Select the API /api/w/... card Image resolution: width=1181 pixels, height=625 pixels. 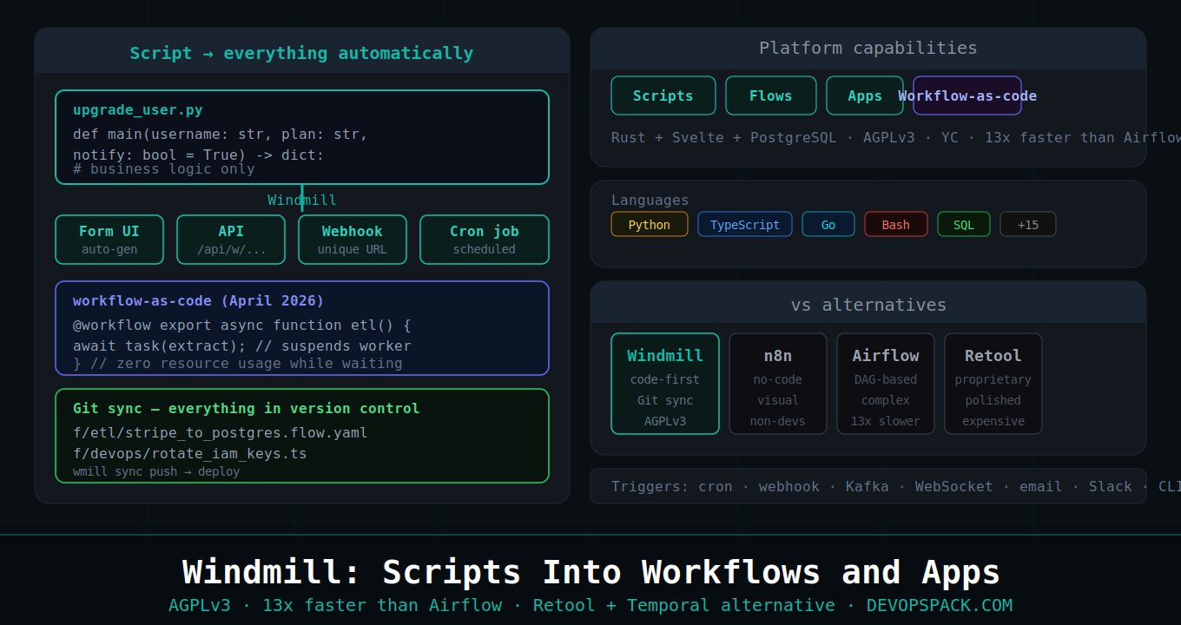(231, 240)
